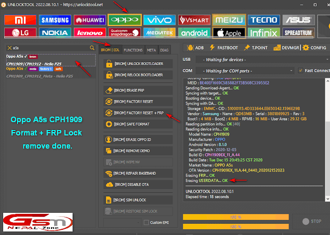Select Oppo A5s brom model entry
The image size is (330, 235).
51,60
